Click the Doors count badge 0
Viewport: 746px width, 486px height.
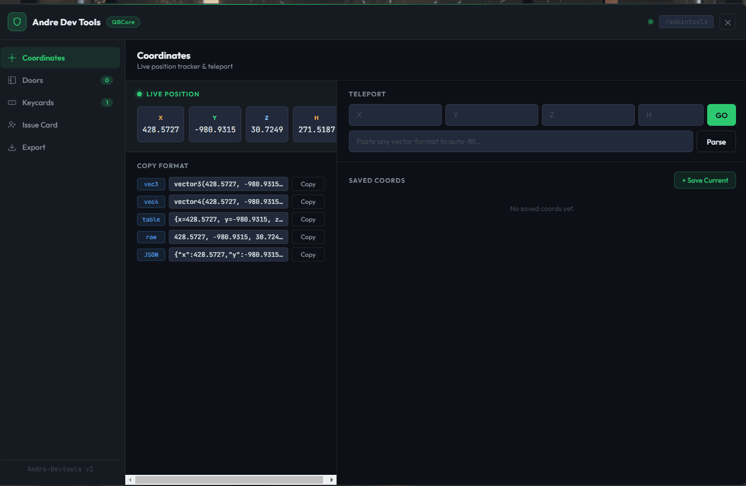point(106,81)
